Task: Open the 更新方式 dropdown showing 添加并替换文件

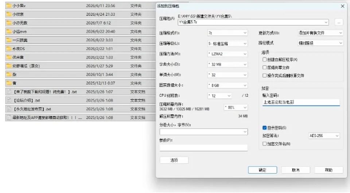Action: (320, 33)
